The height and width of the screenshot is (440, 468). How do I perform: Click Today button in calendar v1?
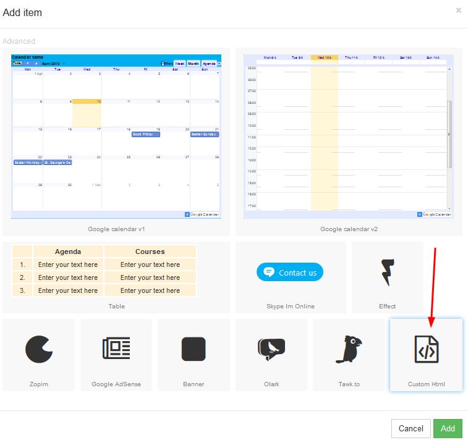pyautogui.click(x=17, y=64)
